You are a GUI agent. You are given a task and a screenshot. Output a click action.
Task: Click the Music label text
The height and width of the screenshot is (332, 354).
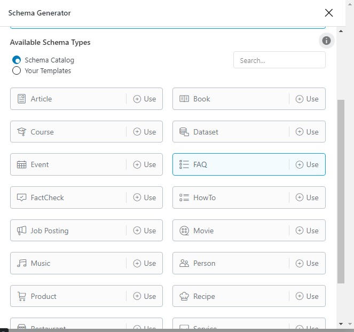pyautogui.click(x=41, y=263)
